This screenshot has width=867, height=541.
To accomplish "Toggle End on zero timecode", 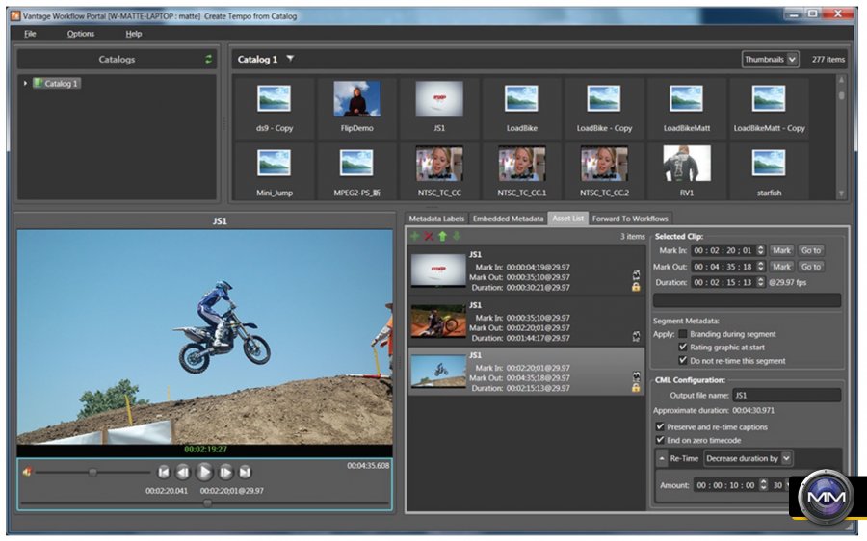I will [660, 440].
